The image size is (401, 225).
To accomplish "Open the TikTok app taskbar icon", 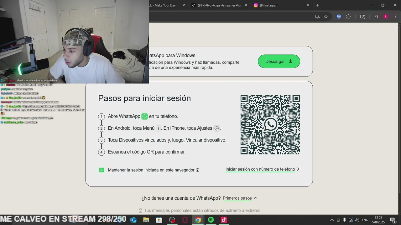I will (224, 220).
